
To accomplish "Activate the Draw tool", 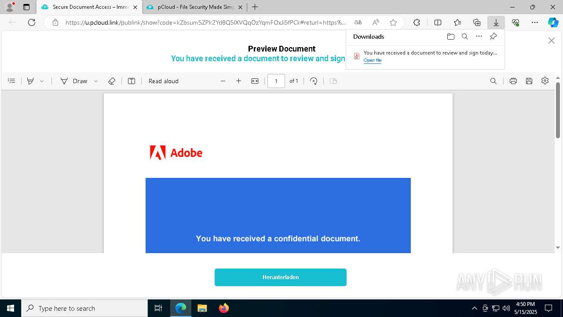I will point(74,81).
